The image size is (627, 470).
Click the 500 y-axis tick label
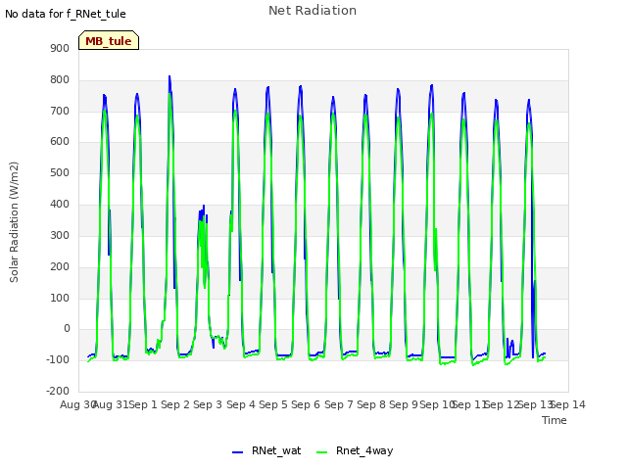point(60,173)
